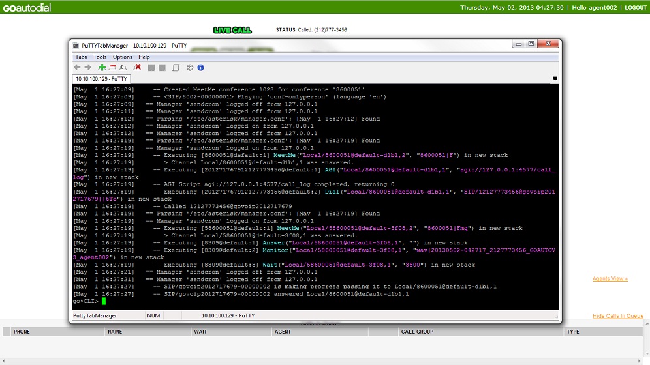Click the first gray square toolbar icon

pyautogui.click(x=151, y=68)
